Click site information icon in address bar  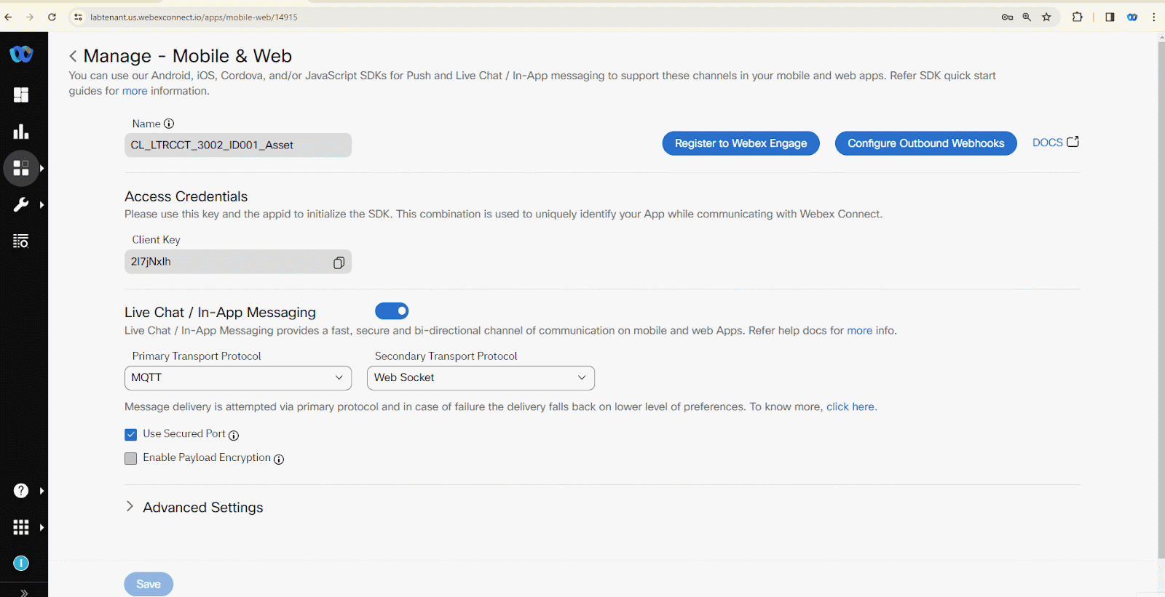79,17
